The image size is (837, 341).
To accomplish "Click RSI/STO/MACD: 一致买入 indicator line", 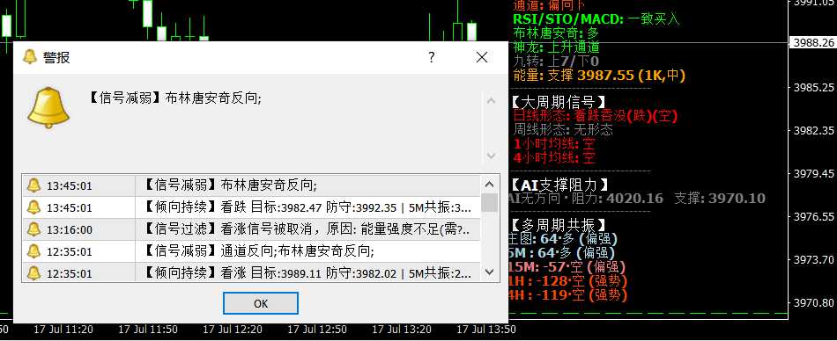I will pyautogui.click(x=596, y=19).
